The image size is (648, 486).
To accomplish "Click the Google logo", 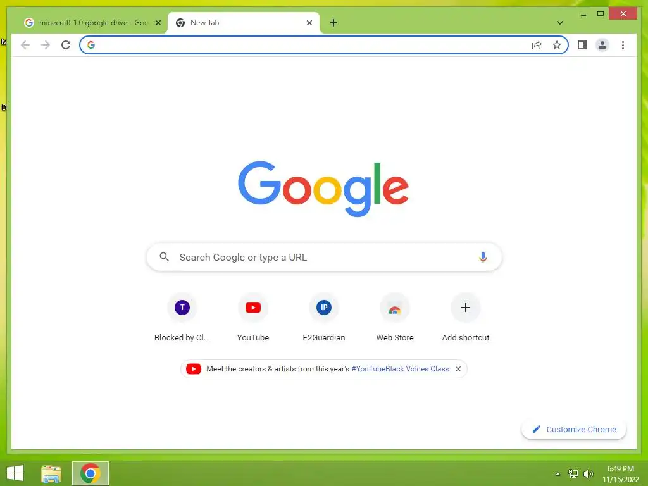I will 323,189.
